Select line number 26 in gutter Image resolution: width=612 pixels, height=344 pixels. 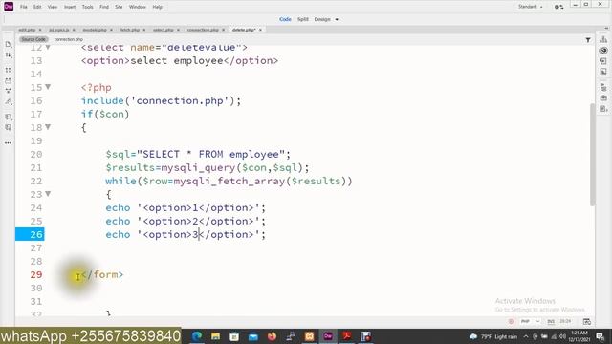[36, 234]
